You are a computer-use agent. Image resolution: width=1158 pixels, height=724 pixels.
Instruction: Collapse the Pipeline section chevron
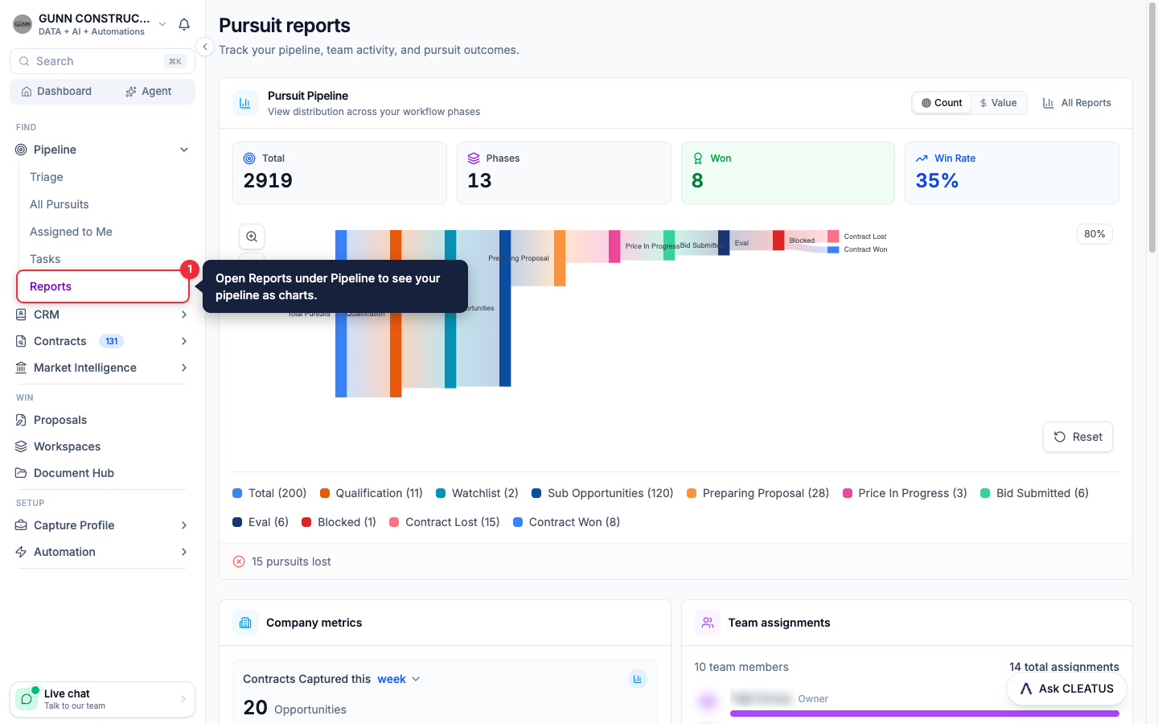tap(184, 150)
